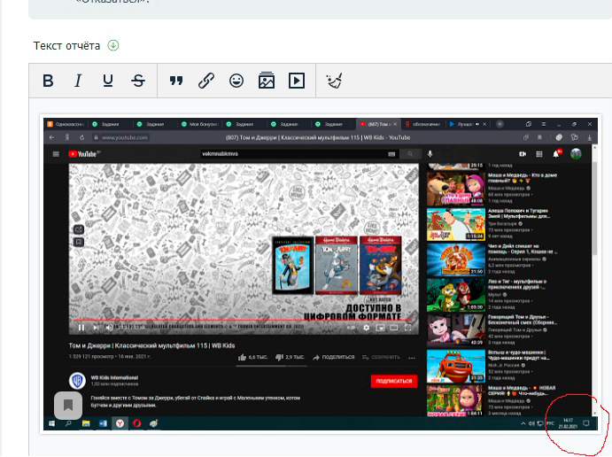Image resolution: width=612 pixels, height=457 pixels.
Task: Toggle bold formatting in the report editor
Action: [48, 81]
